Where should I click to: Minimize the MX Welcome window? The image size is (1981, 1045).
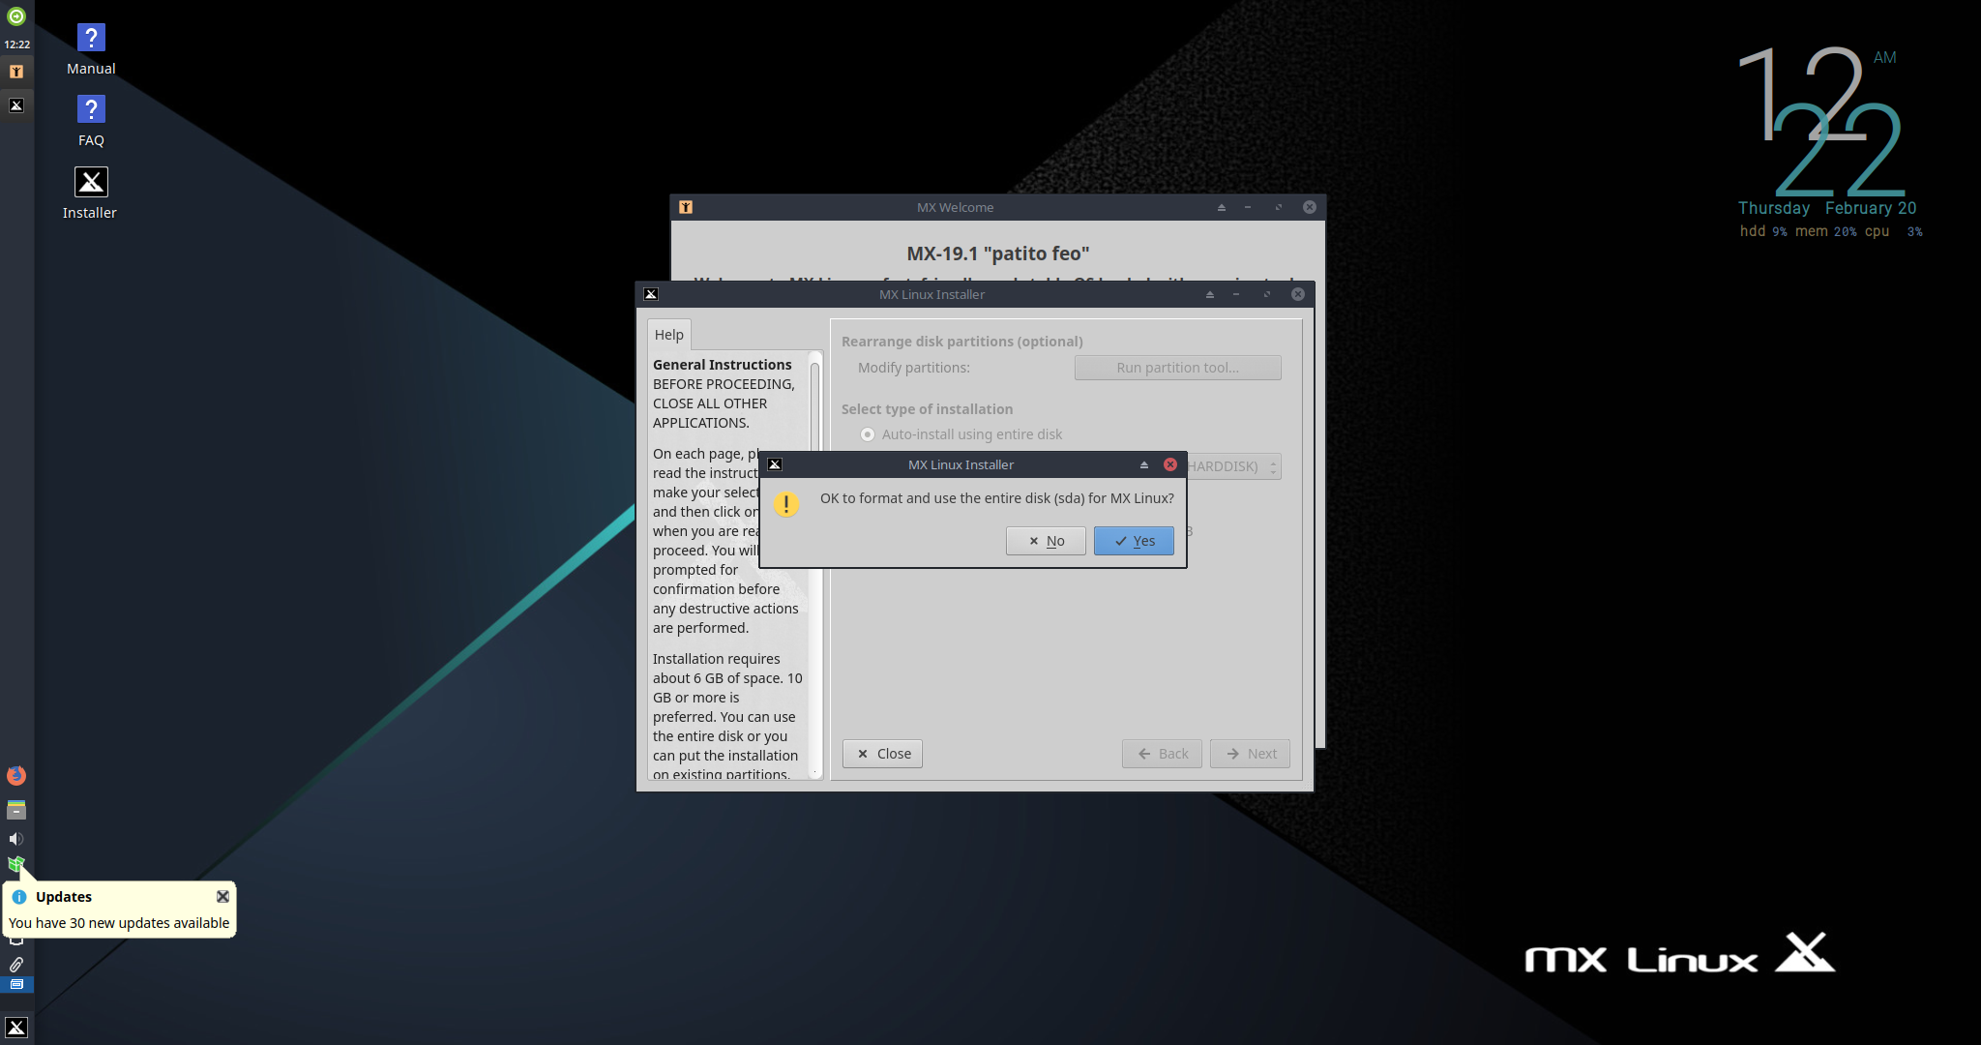1248,207
